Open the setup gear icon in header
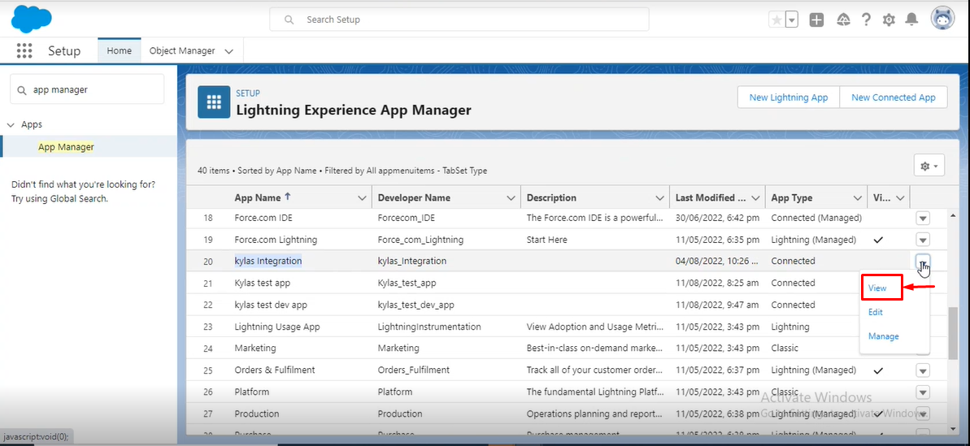This screenshot has width=970, height=446. pos(889,19)
